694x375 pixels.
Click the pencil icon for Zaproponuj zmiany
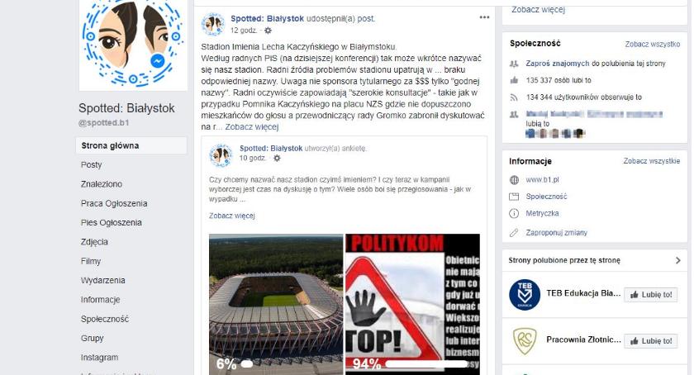click(514, 232)
